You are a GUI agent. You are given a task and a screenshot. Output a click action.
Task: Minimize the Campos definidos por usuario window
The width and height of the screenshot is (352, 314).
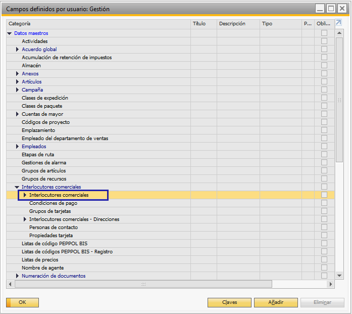pyautogui.click(x=320, y=9)
